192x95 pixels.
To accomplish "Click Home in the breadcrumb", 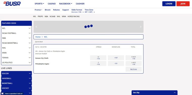I will 38,37.
